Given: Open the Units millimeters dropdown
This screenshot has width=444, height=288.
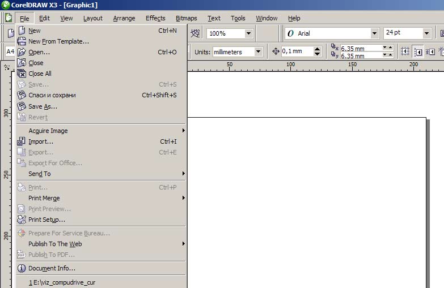Looking at the screenshot, I should pos(258,51).
